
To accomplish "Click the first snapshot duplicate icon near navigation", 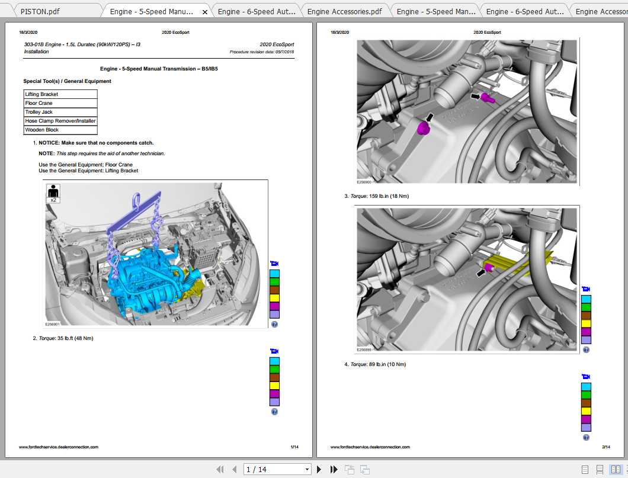I will coord(349,469).
